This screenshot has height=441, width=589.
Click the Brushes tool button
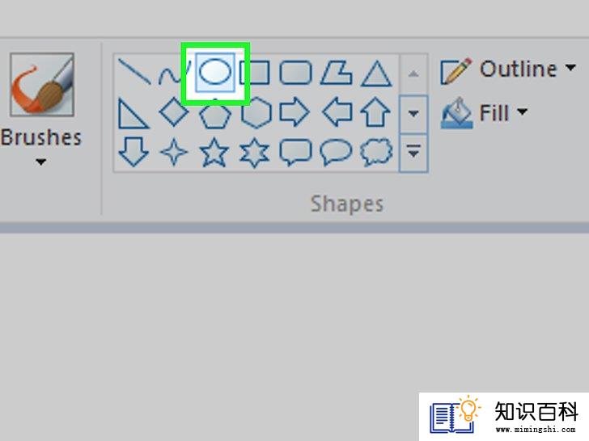(42, 84)
